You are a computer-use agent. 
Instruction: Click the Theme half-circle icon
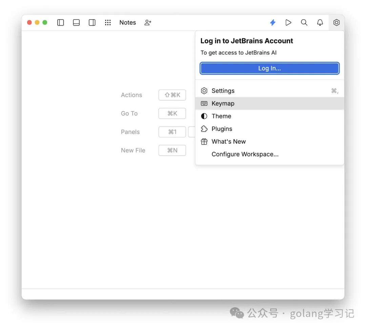[x=204, y=116]
